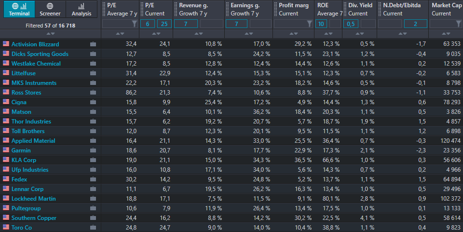Sort by Revenue growth arrows

click(199, 34)
